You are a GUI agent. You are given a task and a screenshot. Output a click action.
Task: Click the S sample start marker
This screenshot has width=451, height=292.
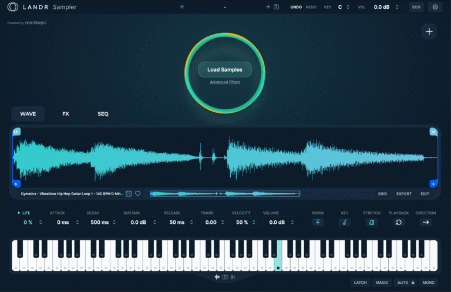(16, 183)
